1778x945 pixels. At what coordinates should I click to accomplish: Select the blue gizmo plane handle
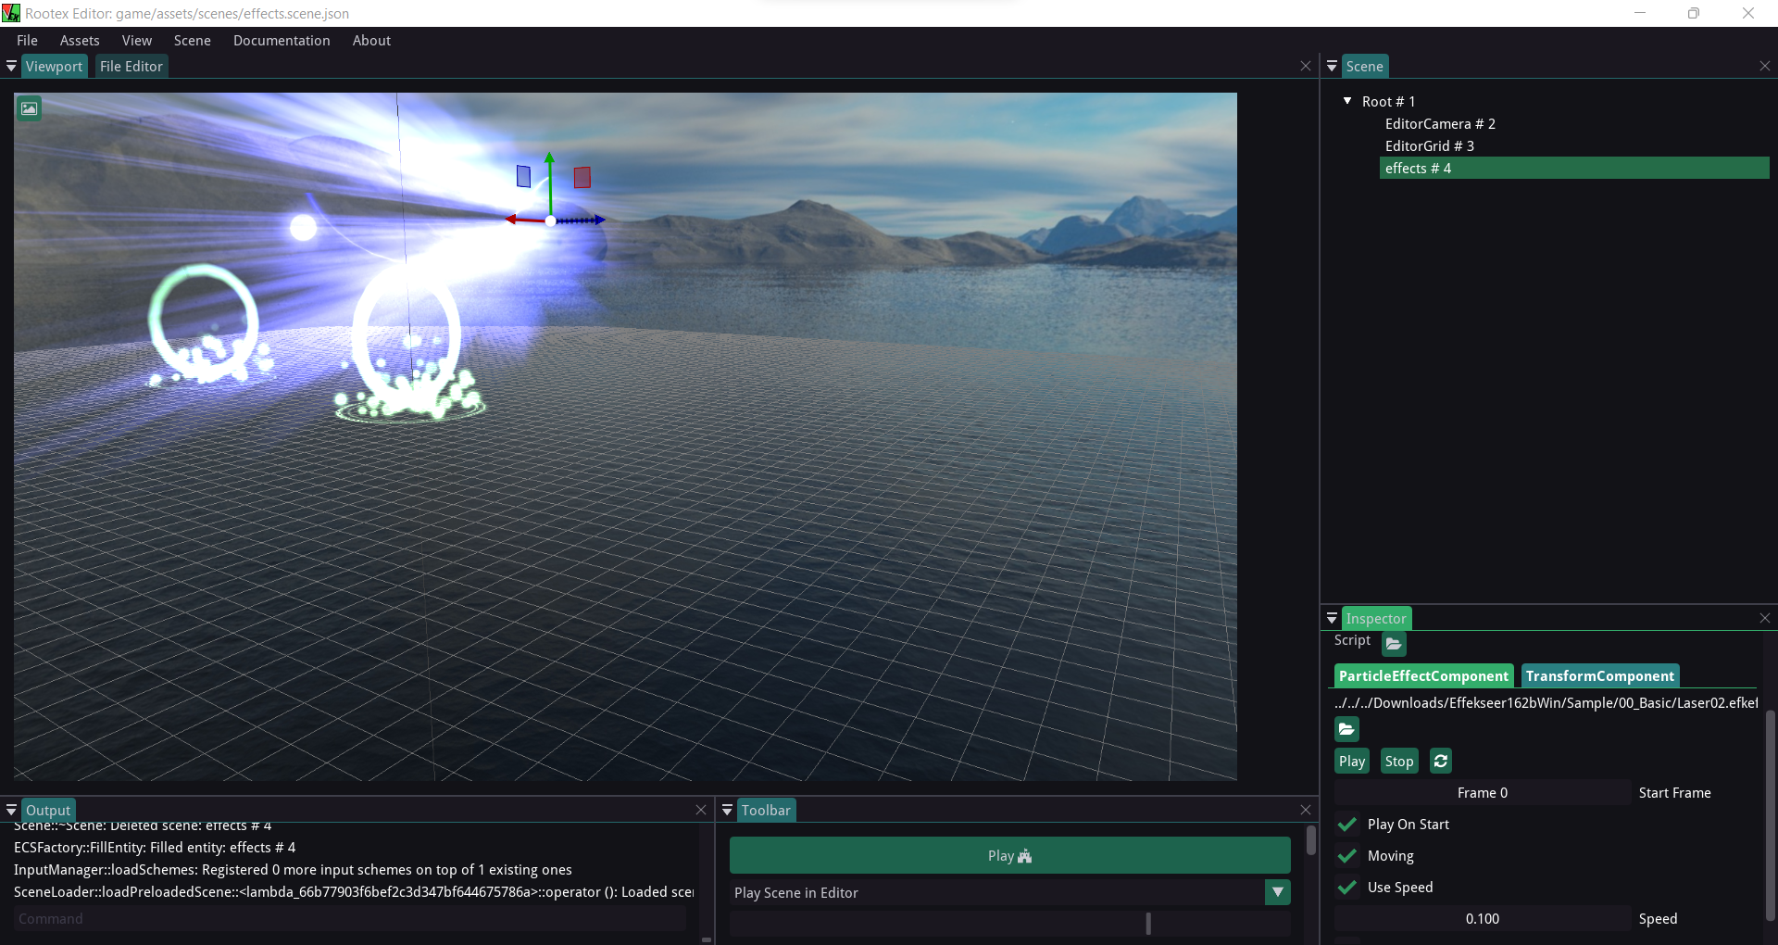tap(524, 176)
